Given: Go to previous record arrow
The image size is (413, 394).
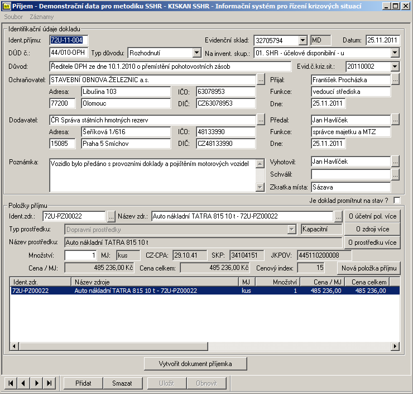Looking at the screenshot, I should [23, 383].
